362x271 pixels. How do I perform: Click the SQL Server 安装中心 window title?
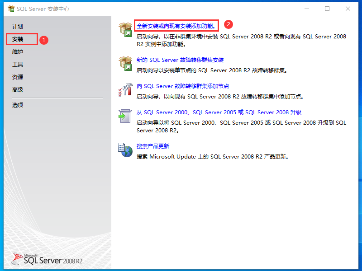43,9
